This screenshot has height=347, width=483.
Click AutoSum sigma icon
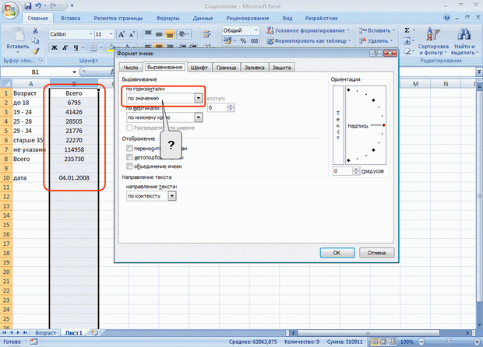[407, 30]
